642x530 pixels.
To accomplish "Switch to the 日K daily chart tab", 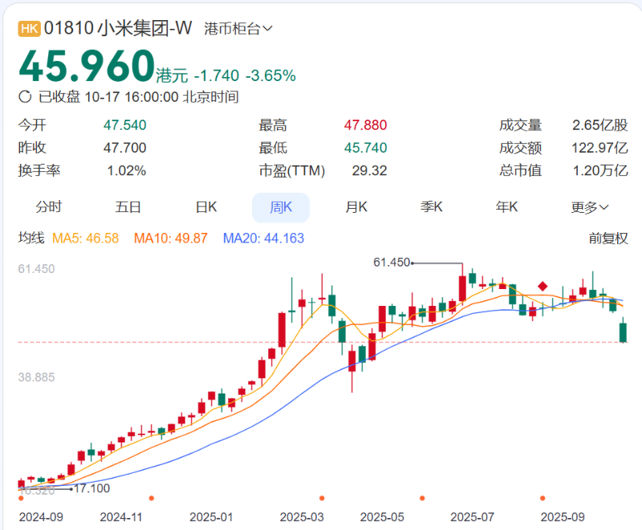I will tap(205, 206).
